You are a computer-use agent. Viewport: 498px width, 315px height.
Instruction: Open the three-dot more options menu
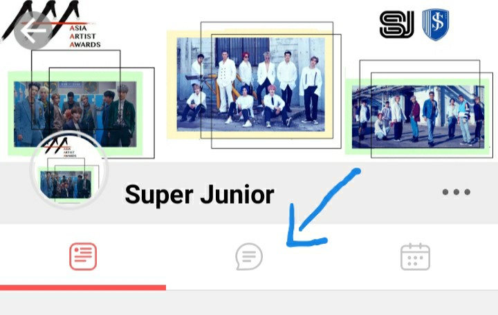click(456, 192)
